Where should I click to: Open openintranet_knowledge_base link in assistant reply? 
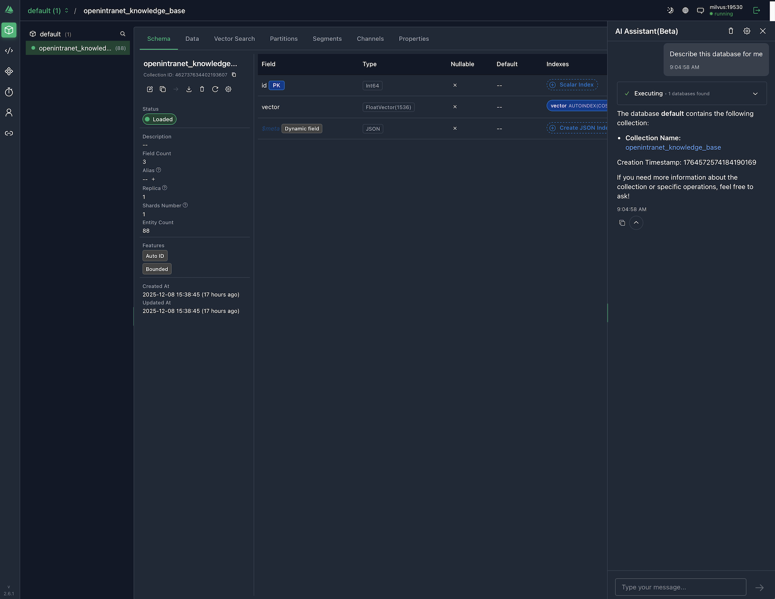pyautogui.click(x=673, y=147)
